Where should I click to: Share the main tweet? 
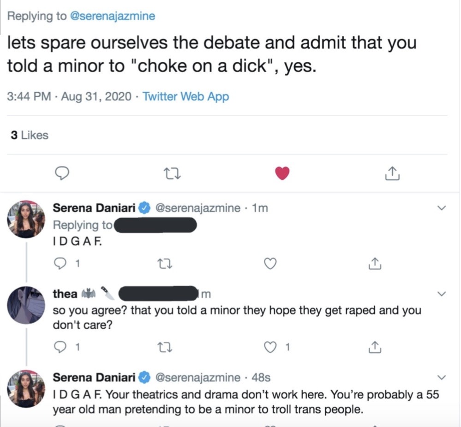(x=391, y=173)
